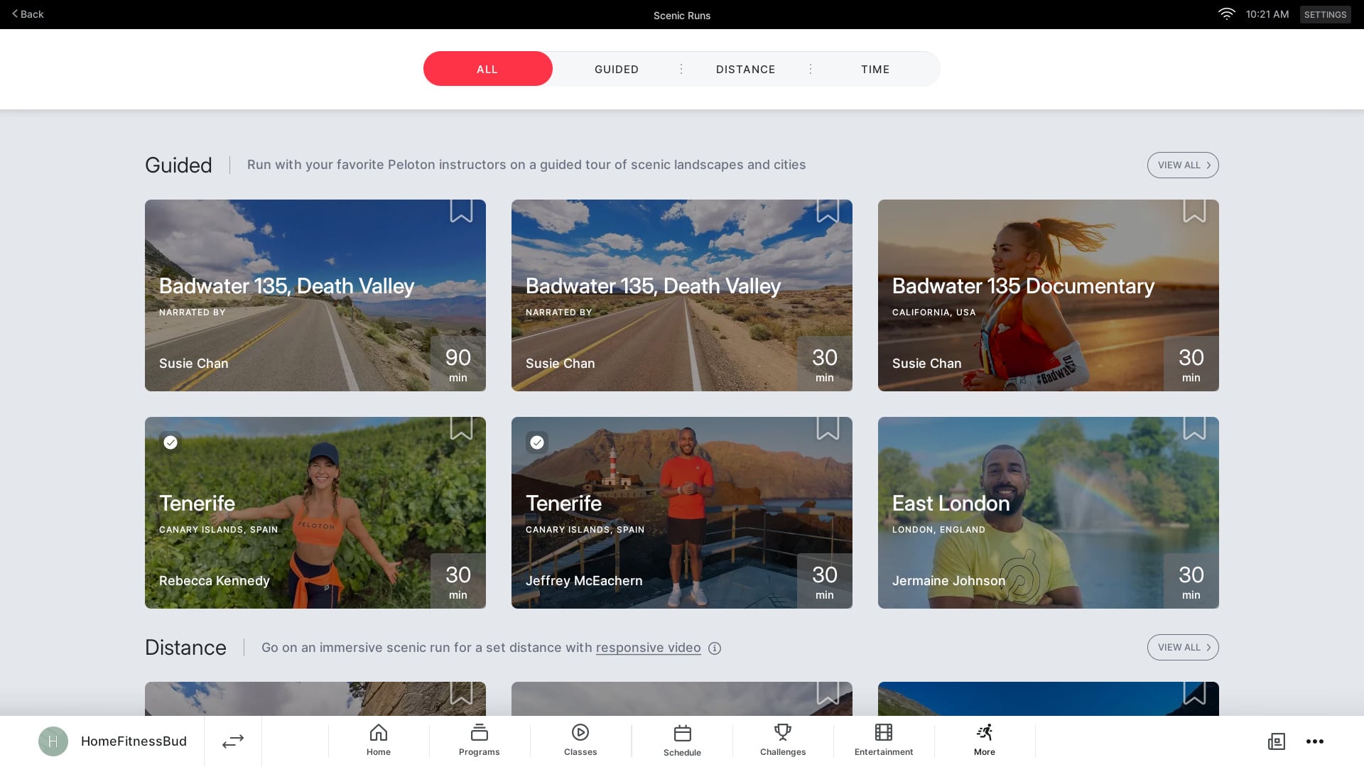This screenshot has height=767, width=1364.
Task: Bookmark the 30 min Badwater 135, Death Valley run
Action: [828, 211]
